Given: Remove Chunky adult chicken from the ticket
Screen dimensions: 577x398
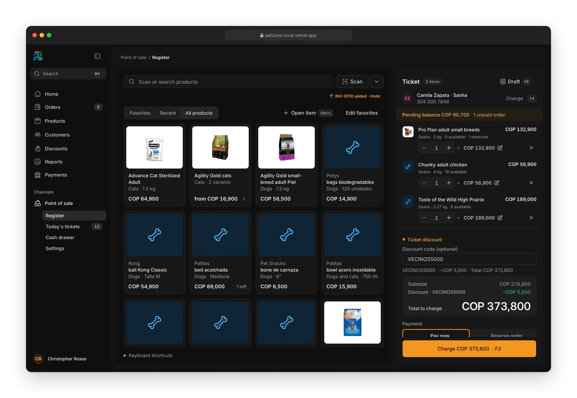Looking at the screenshot, I should 531,183.
